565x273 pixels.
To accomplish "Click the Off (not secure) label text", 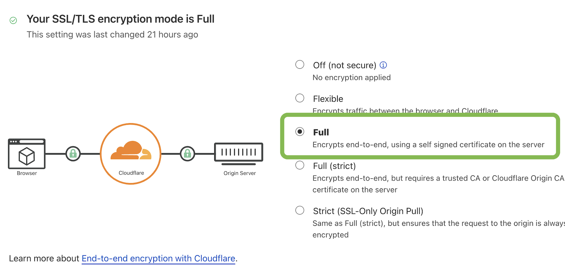I will 344,65.
